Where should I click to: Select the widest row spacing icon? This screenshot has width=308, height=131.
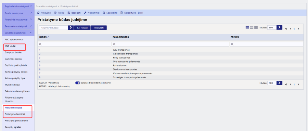[256, 28]
